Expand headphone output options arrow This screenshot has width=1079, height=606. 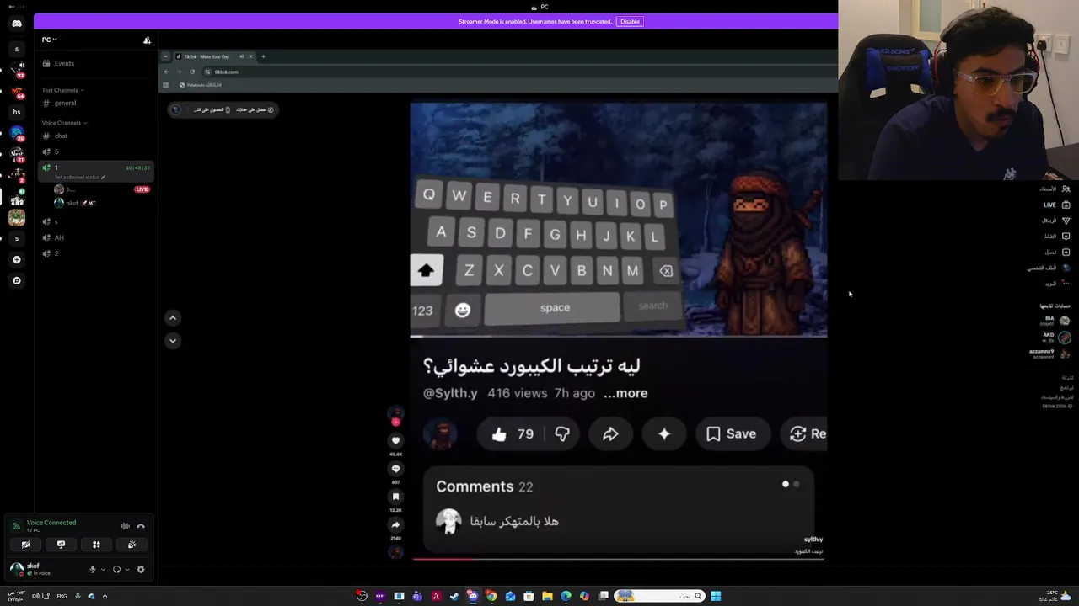pyautogui.click(x=127, y=570)
